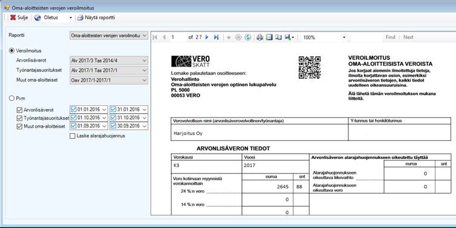This screenshot has height=228, width=456.
Task: Click Next in the report toolbar
Action: tap(408, 37)
